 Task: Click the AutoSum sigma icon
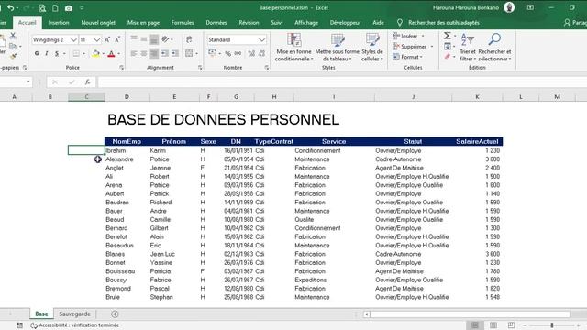(447, 36)
